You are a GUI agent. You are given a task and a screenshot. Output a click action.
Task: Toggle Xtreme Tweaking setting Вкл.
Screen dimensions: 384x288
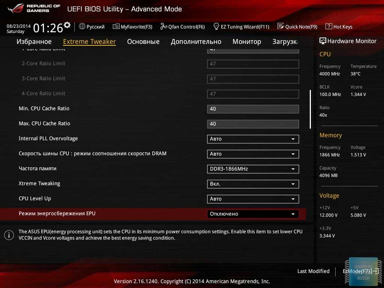[253, 184]
